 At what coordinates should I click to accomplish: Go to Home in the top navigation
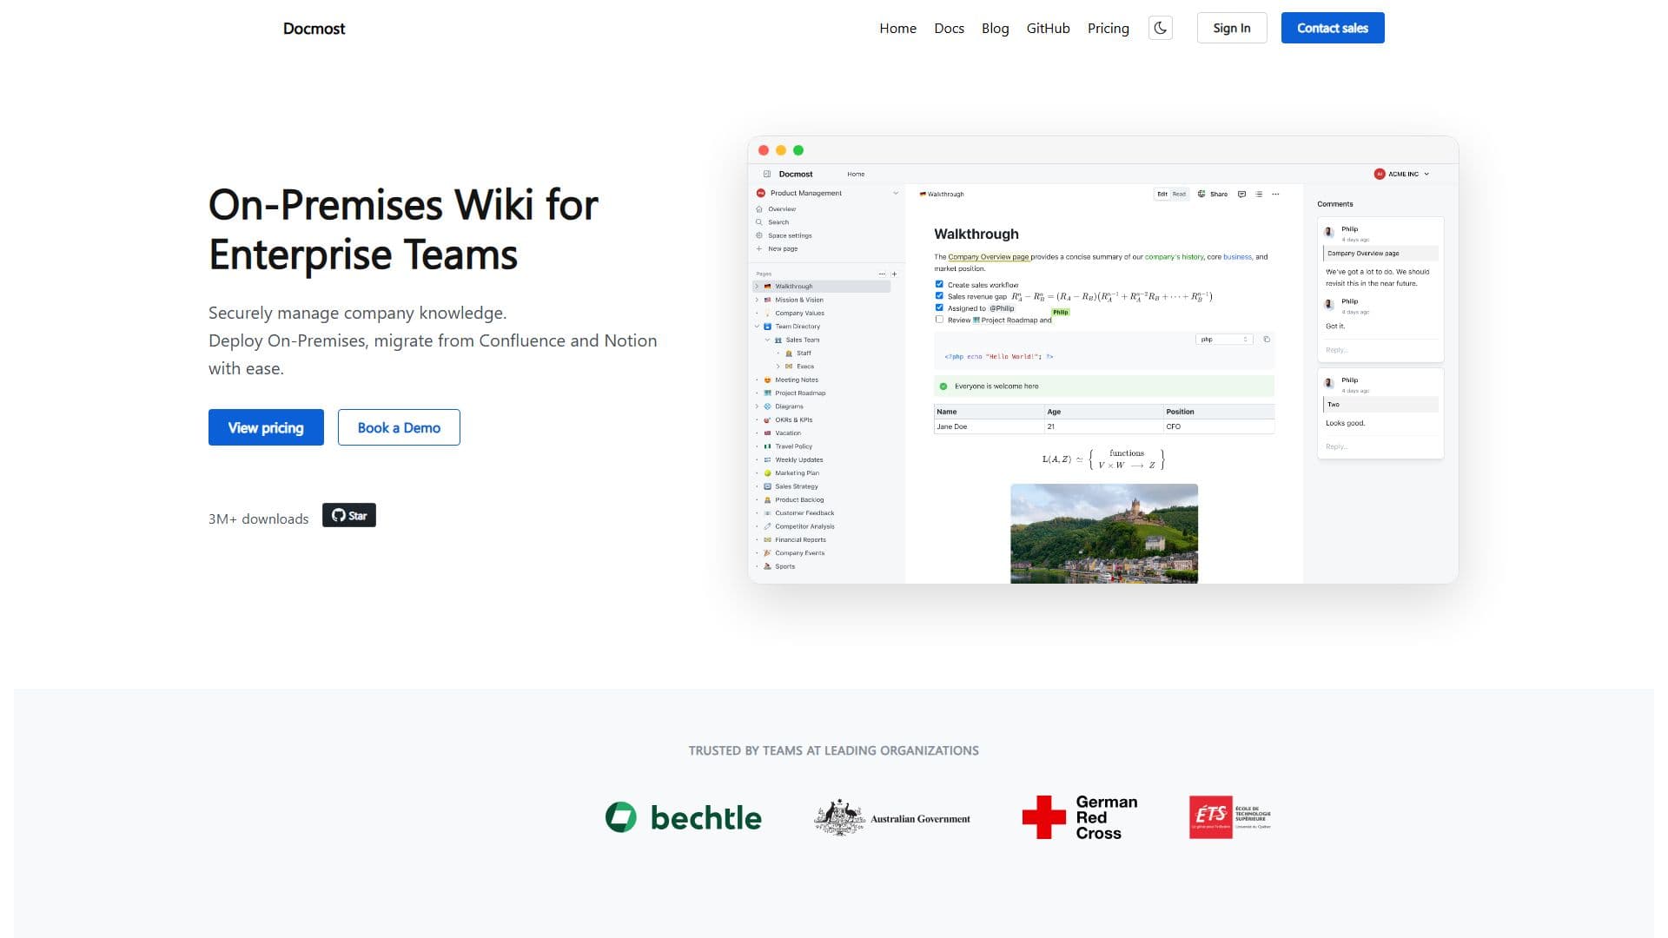click(897, 28)
